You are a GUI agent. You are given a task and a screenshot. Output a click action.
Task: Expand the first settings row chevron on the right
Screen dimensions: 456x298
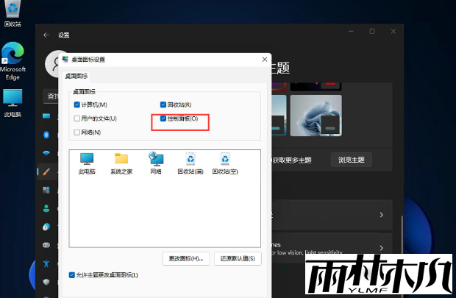[x=381, y=215]
